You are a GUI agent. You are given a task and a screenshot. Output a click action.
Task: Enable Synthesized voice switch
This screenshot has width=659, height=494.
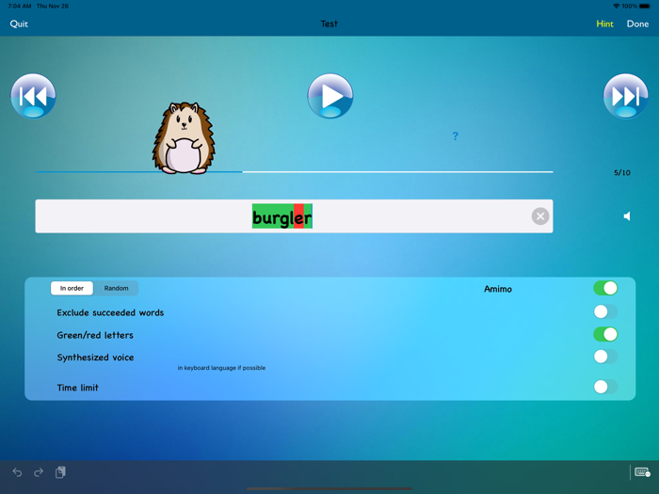605,357
